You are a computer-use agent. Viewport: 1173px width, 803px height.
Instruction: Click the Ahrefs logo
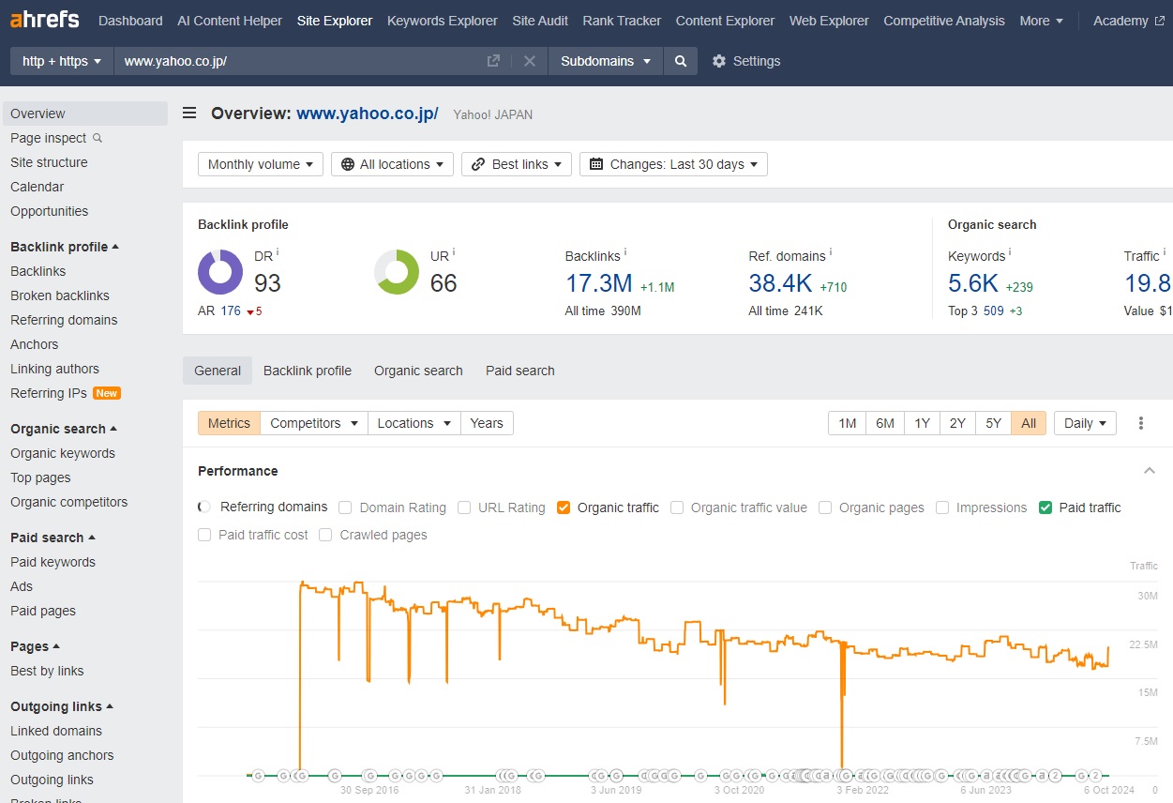tap(45, 20)
